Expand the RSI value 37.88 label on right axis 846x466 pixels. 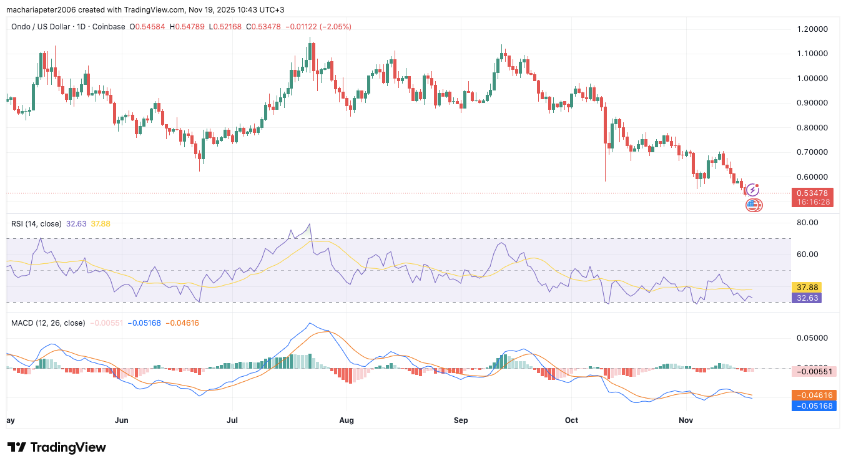(806, 287)
